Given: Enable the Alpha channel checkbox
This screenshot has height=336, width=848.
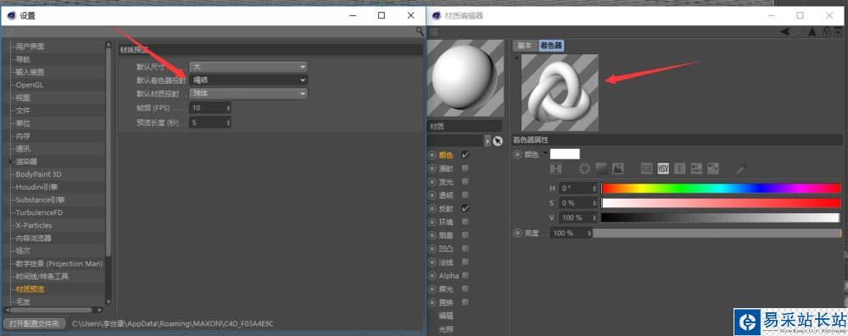Looking at the screenshot, I should click(465, 276).
